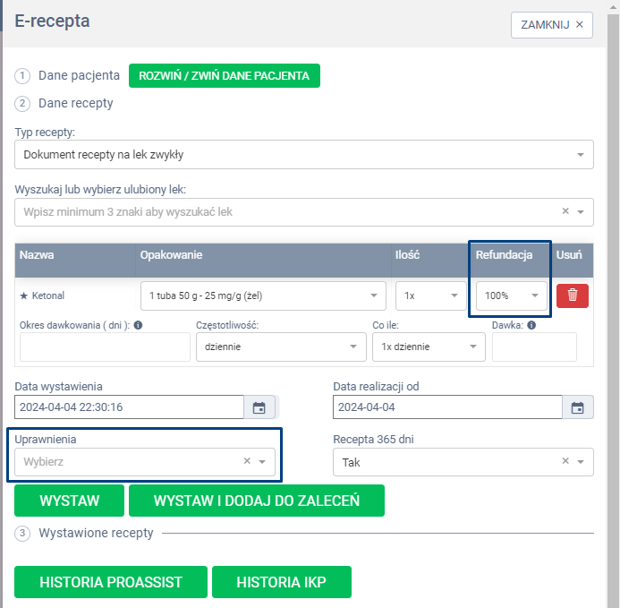Open calendar picker for Data wystawienia
This screenshot has width=620, height=608.
[x=259, y=407]
